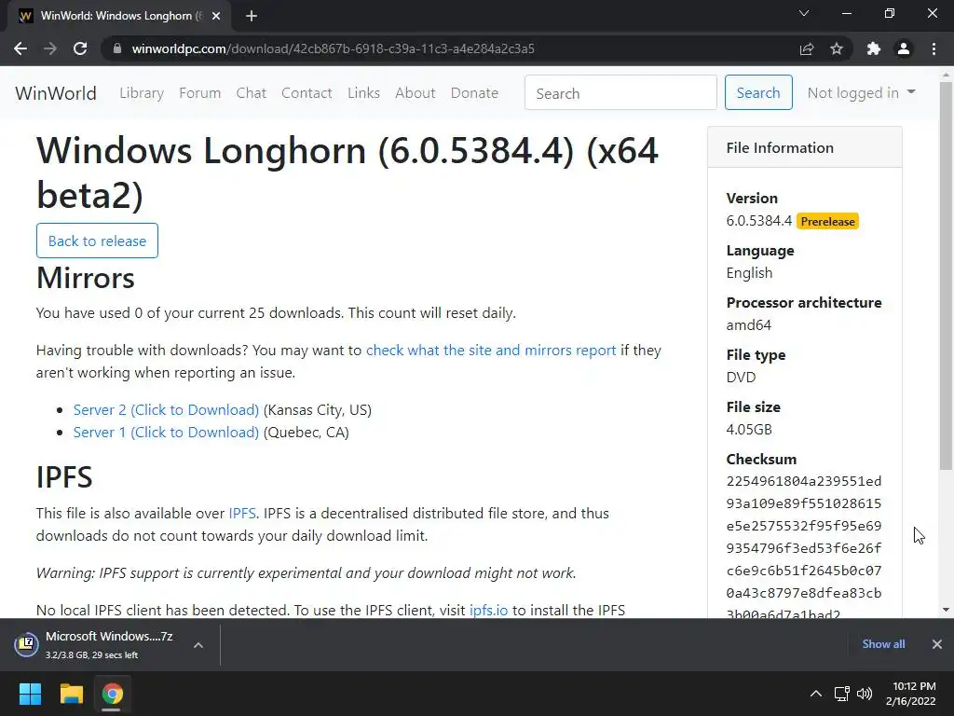This screenshot has height=716, width=954.
Task: Visit the ipfs.io link
Action: coord(488,610)
